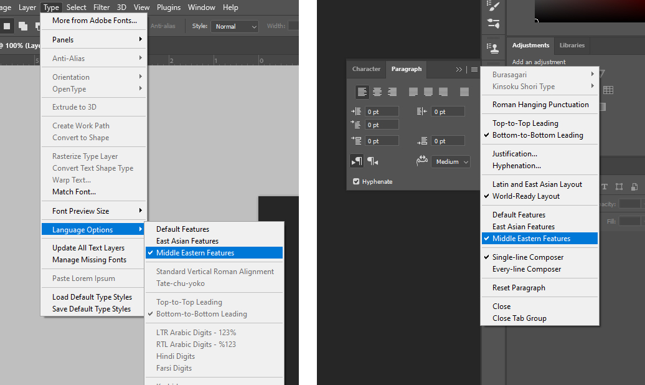Filter layers by type (T icon)

(x=605, y=186)
